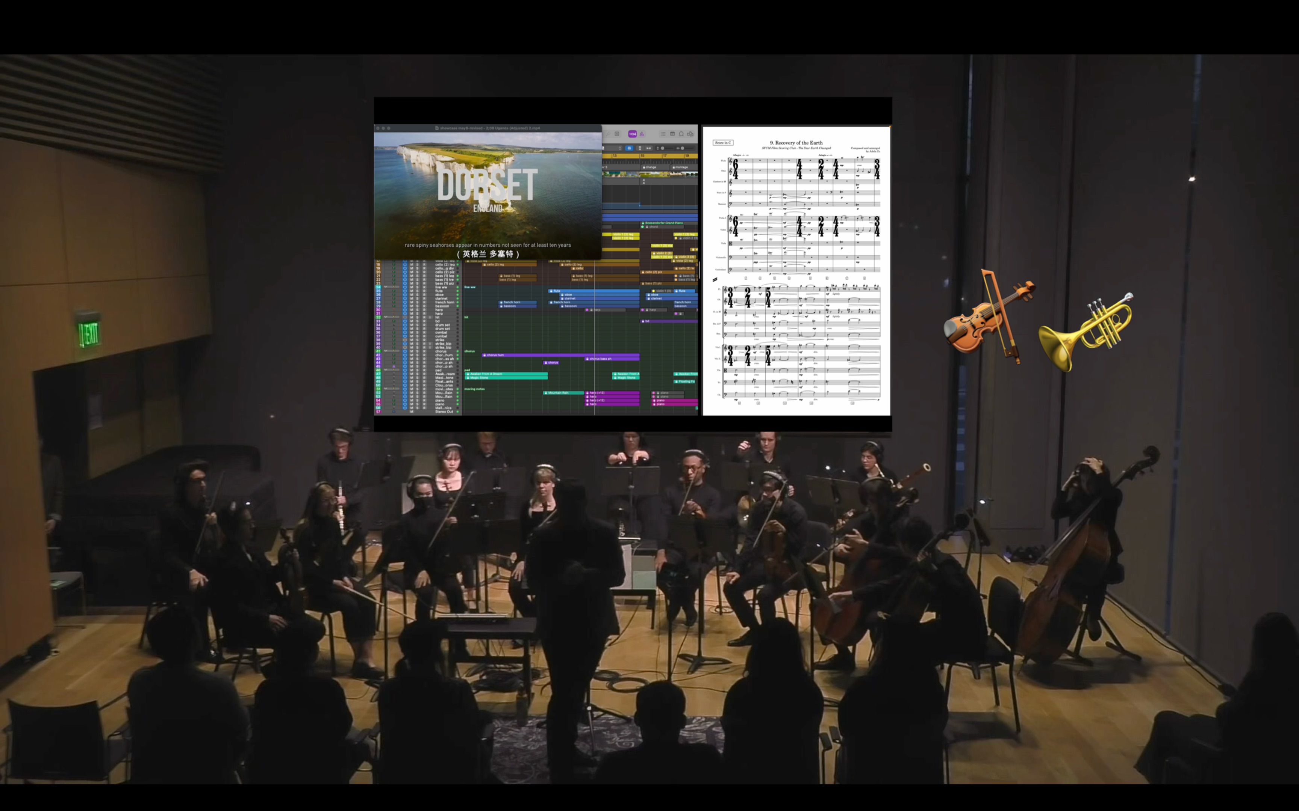1299x811 pixels.
Task: Open the Note Pads icon in toolbar
Action: pos(672,134)
